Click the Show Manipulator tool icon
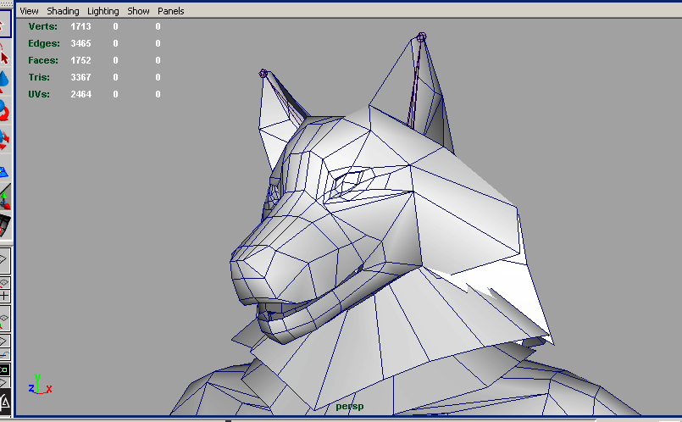This screenshot has height=422, width=682. point(4,197)
